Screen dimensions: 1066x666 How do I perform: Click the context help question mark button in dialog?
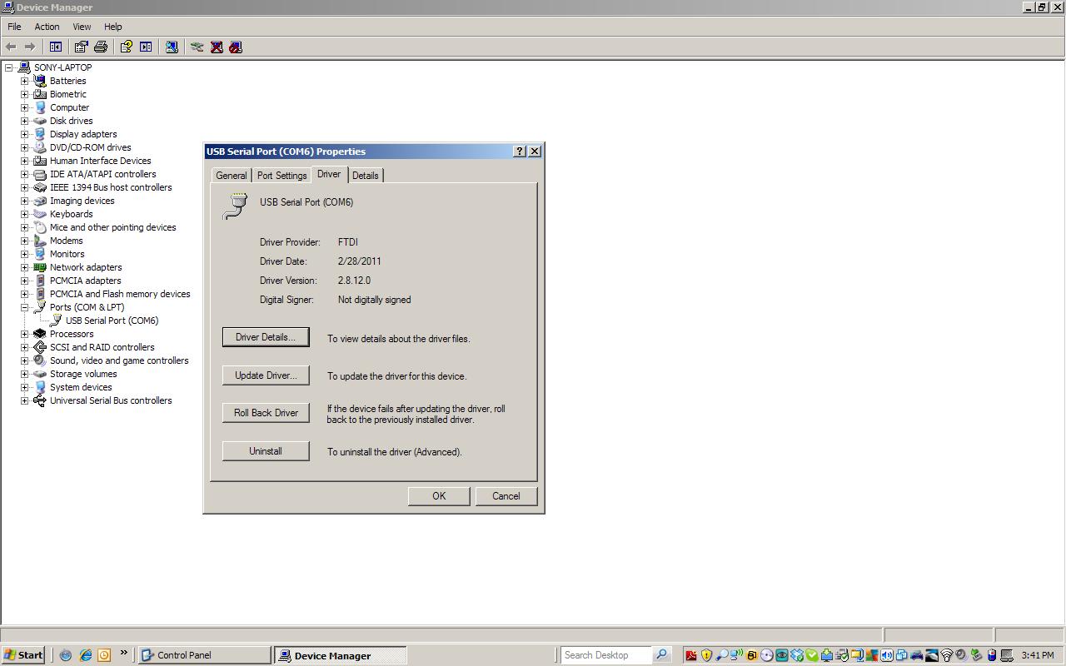[x=520, y=152]
